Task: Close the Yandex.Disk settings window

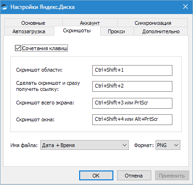Action: [186, 7]
